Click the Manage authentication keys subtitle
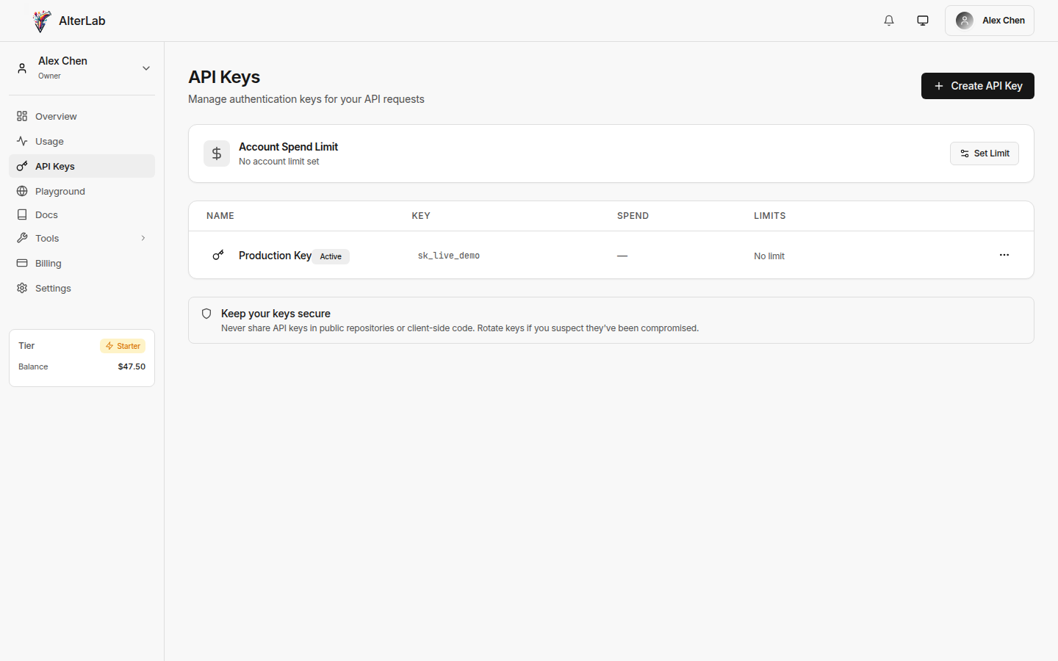This screenshot has width=1058, height=661. point(306,99)
